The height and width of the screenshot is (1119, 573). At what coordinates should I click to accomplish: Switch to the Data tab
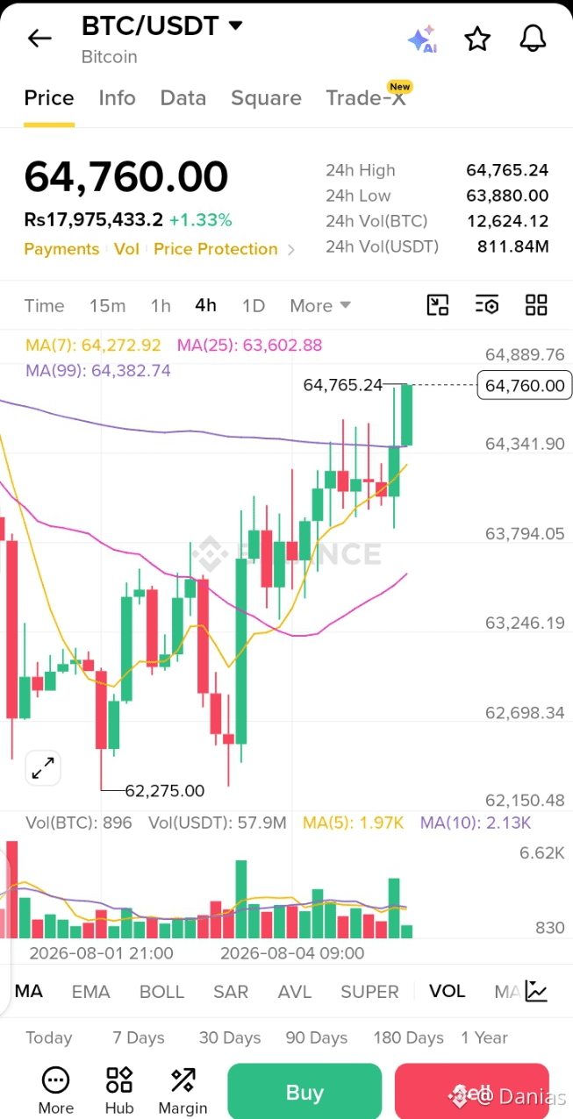click(x=183, y=98)
